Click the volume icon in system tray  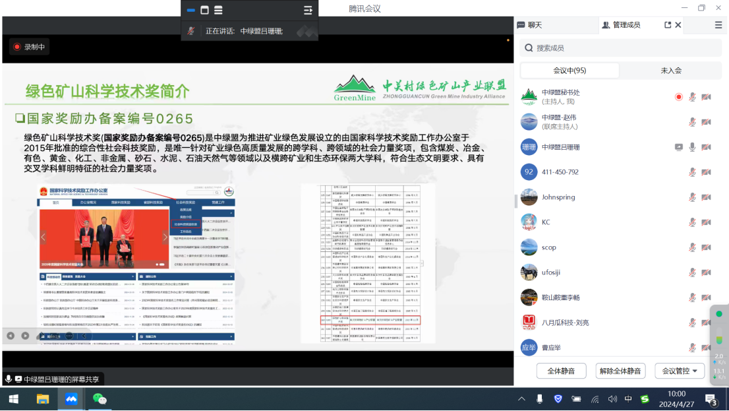point(612,399)
